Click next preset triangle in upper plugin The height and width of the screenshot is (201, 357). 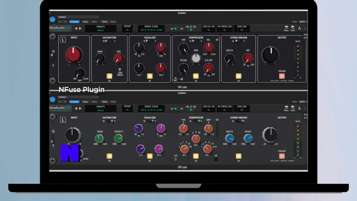[x=80, y=29]
